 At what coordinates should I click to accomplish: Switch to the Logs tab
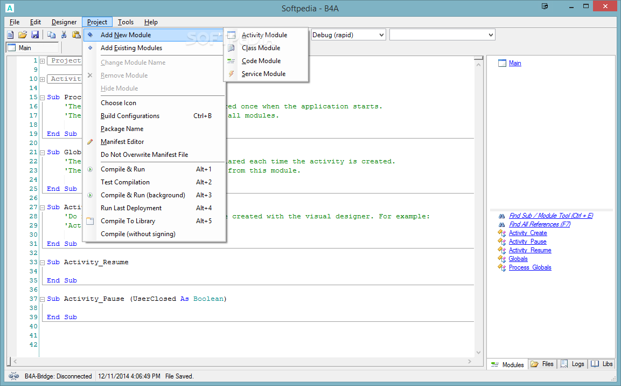click(x=573, y=364)
